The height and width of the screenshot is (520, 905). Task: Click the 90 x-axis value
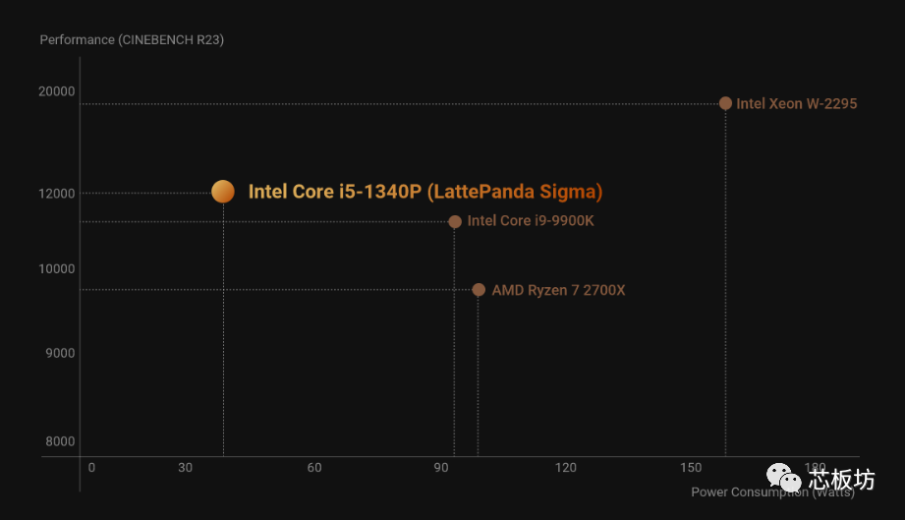click(441, 468)
